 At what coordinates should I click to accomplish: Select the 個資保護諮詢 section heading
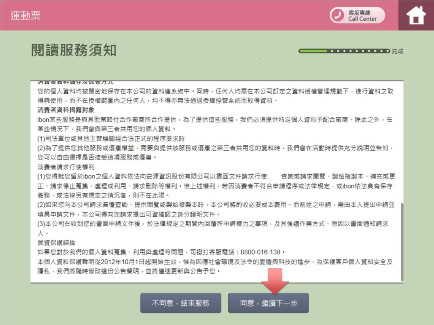(x=56, y=243)
